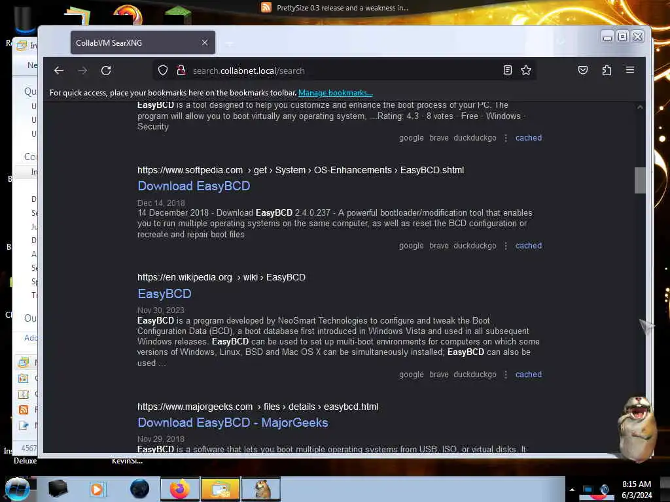Reload the current search page
This screenshot has height=502, width=670.
pos(106,71)
